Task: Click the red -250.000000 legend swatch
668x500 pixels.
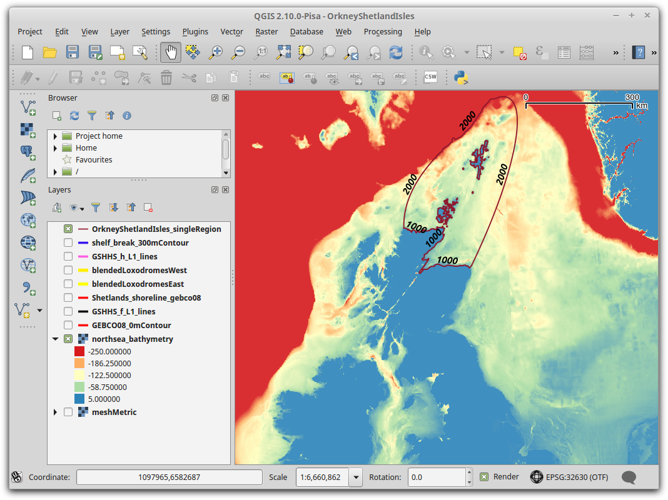Action: (x=79, y=352)
